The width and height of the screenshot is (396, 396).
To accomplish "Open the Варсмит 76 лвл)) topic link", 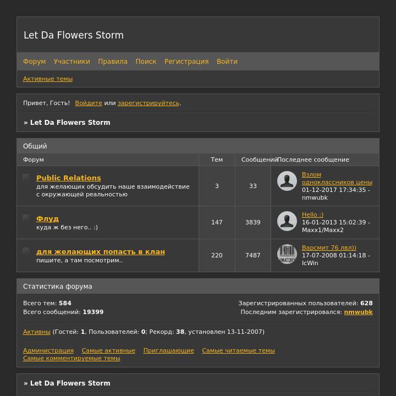I will (329, 248).
